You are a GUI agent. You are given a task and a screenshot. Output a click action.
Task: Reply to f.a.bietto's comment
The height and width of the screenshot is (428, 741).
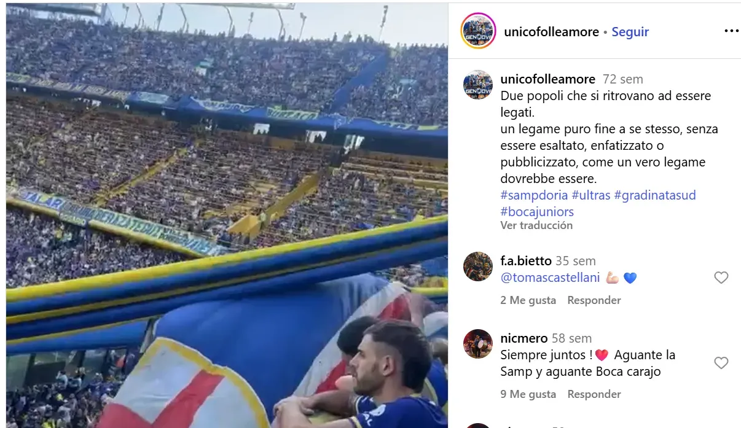(x=594, y=300)
